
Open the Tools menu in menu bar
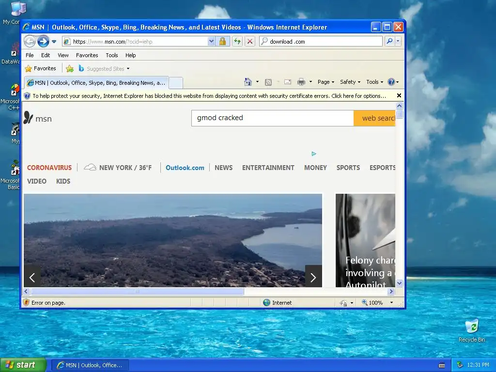[x=112, y=55]
